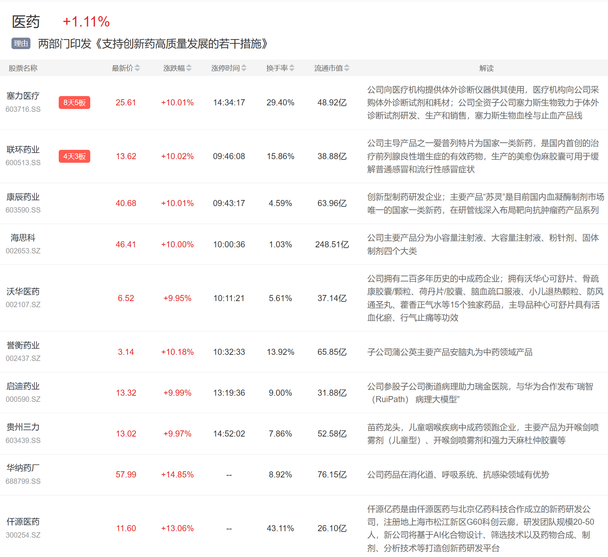
Task: Select 康辰药业 stock row name
Action: tap(23, 197)
